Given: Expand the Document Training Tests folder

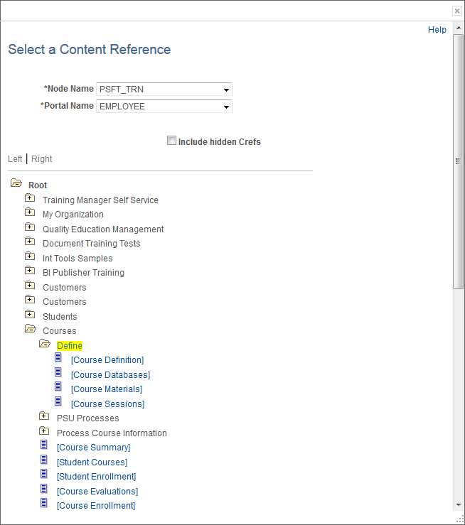Looking at the screenshot, I should pos(30,242).
